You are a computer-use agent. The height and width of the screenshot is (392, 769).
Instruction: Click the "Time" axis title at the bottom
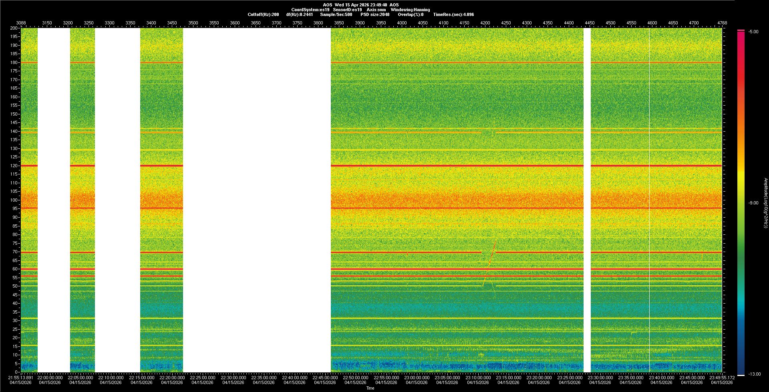click(x=370, y=388)
